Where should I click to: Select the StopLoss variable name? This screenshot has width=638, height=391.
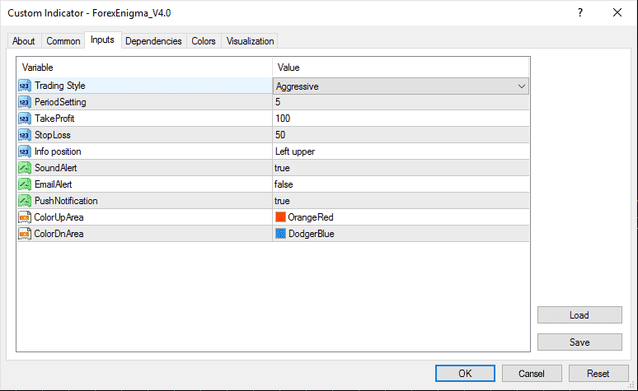[53, 135]
